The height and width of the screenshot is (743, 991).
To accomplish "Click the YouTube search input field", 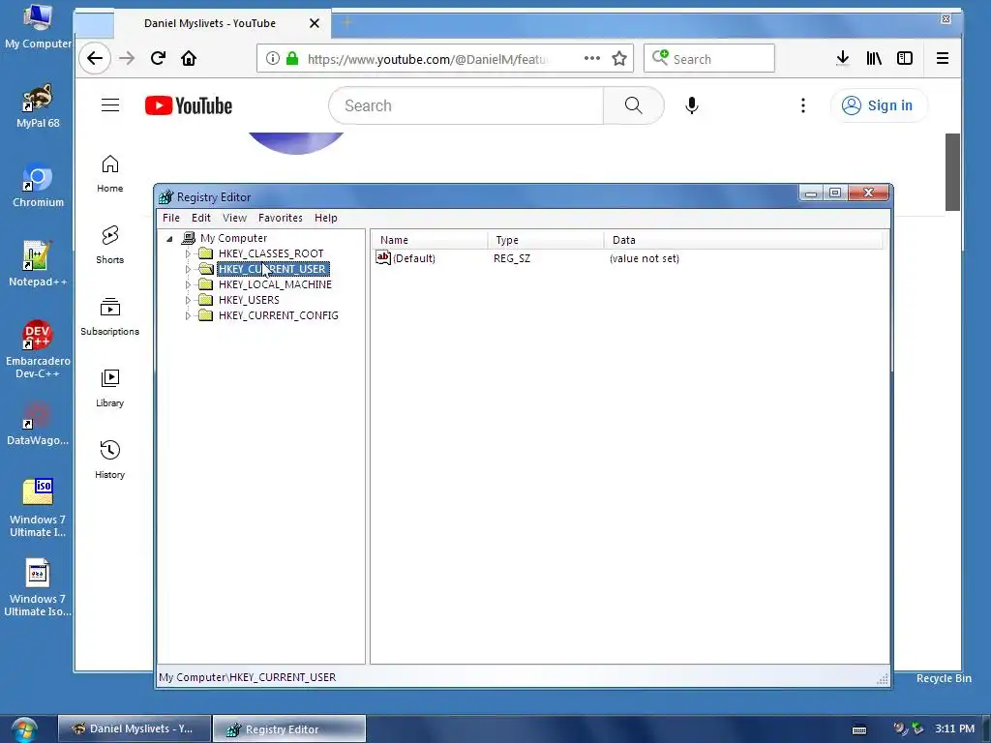I will tap(466, 105).
